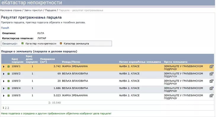Viewport: 216px width, 117px height.
Task: Expand row of parcel 1069/1
Action: click(x=4, y=66)
